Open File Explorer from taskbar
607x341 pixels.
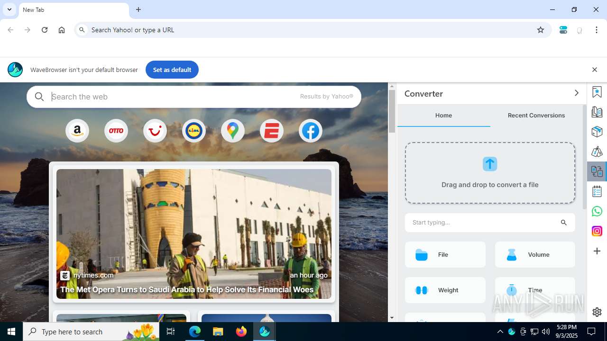[x=218, y=332]
